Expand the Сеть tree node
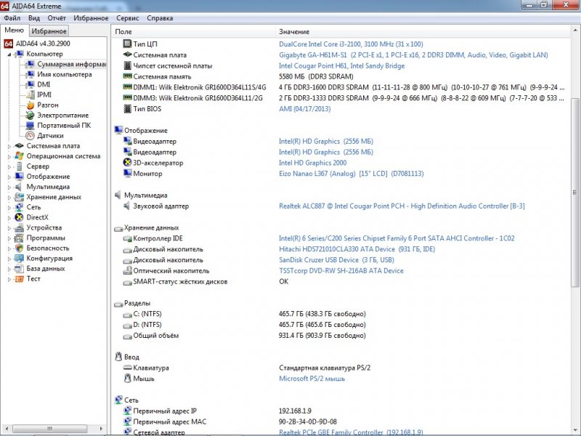The image size is (581, 436). pyautogui.click(x=9, y=207)
